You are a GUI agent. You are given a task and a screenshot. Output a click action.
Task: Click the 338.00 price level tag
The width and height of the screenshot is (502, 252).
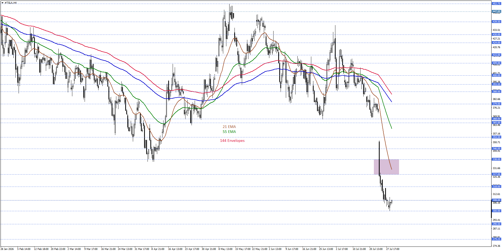point(496,159)
